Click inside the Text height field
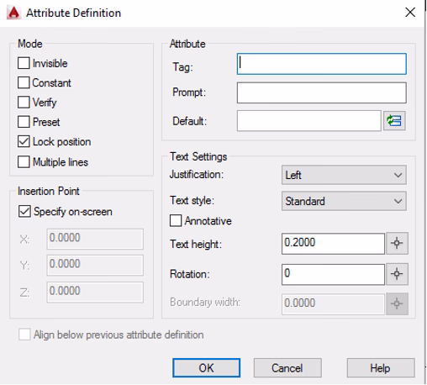This screenshot has height=385, width=427. [x=333, y=244]
